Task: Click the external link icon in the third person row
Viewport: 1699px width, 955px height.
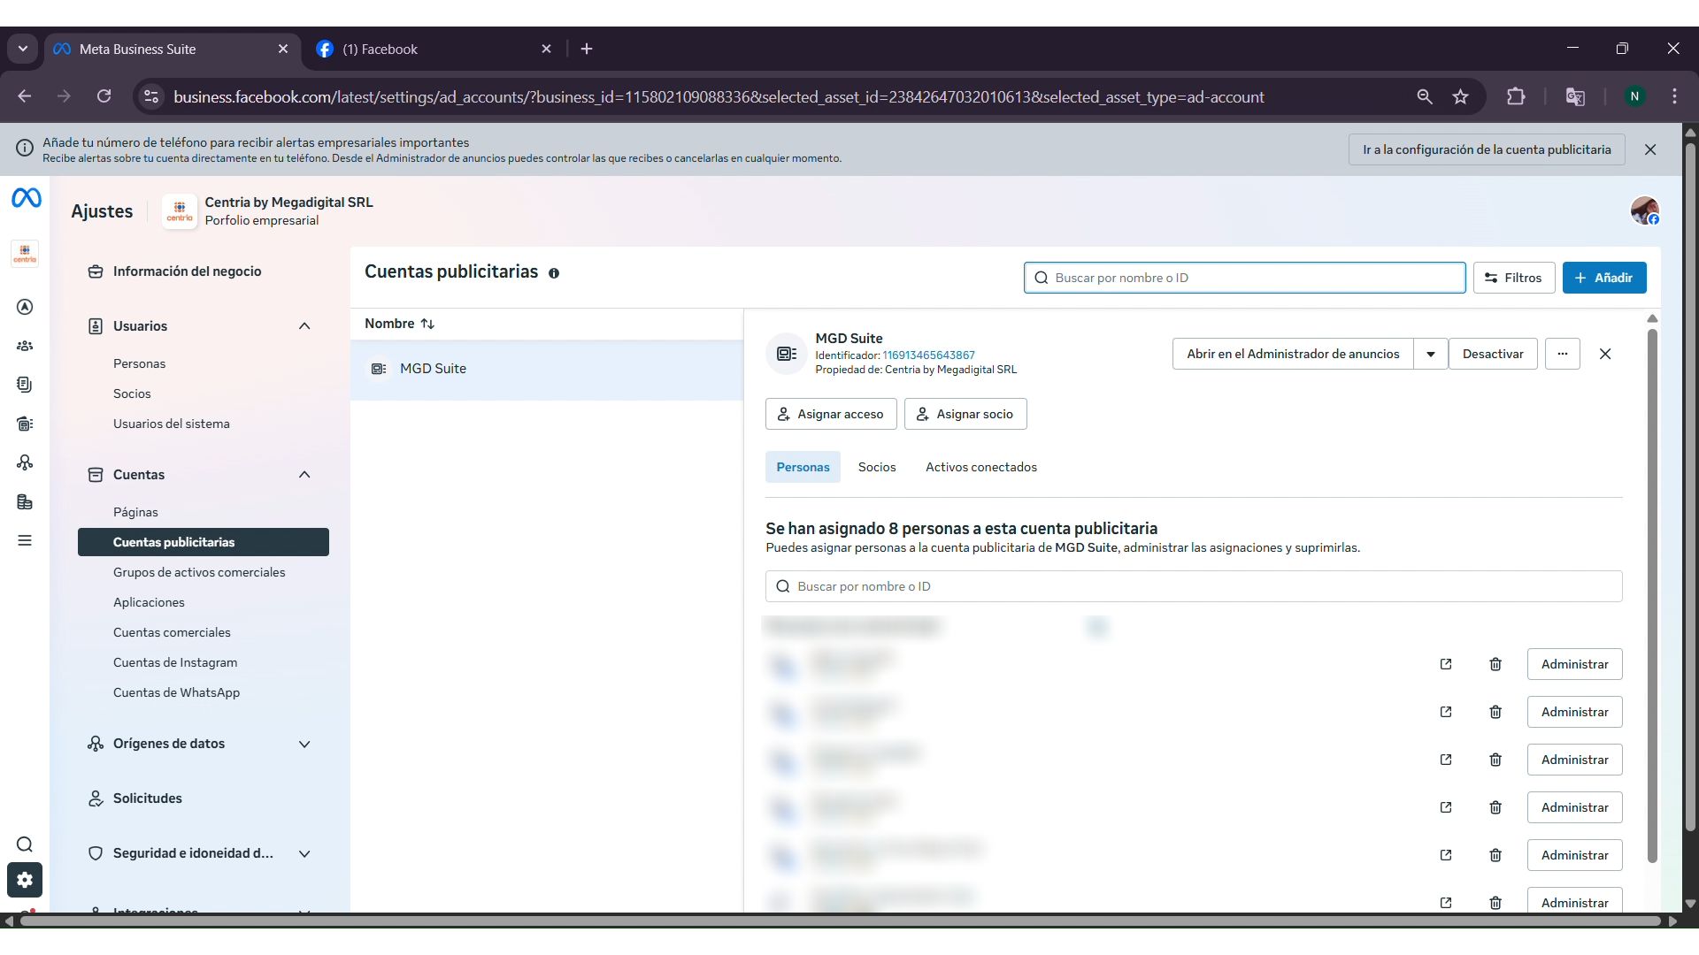Action: click(1446, 760)
